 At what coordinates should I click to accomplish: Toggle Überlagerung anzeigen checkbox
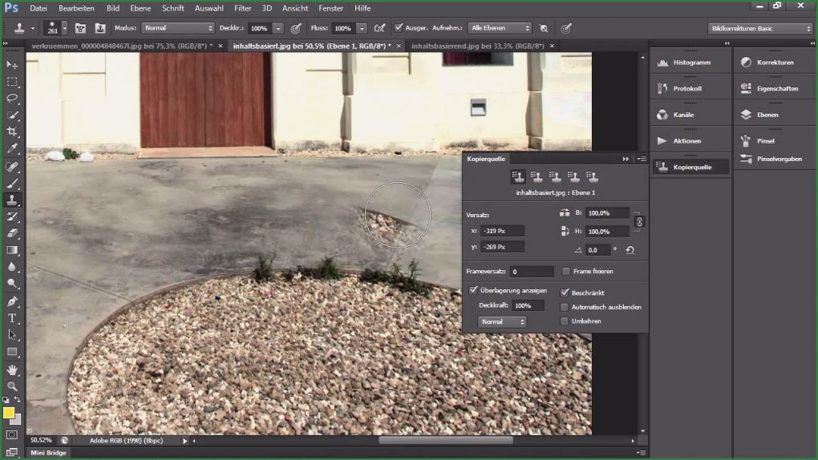473,289
